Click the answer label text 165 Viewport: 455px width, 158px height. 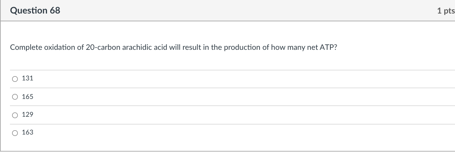click(27, 96)
